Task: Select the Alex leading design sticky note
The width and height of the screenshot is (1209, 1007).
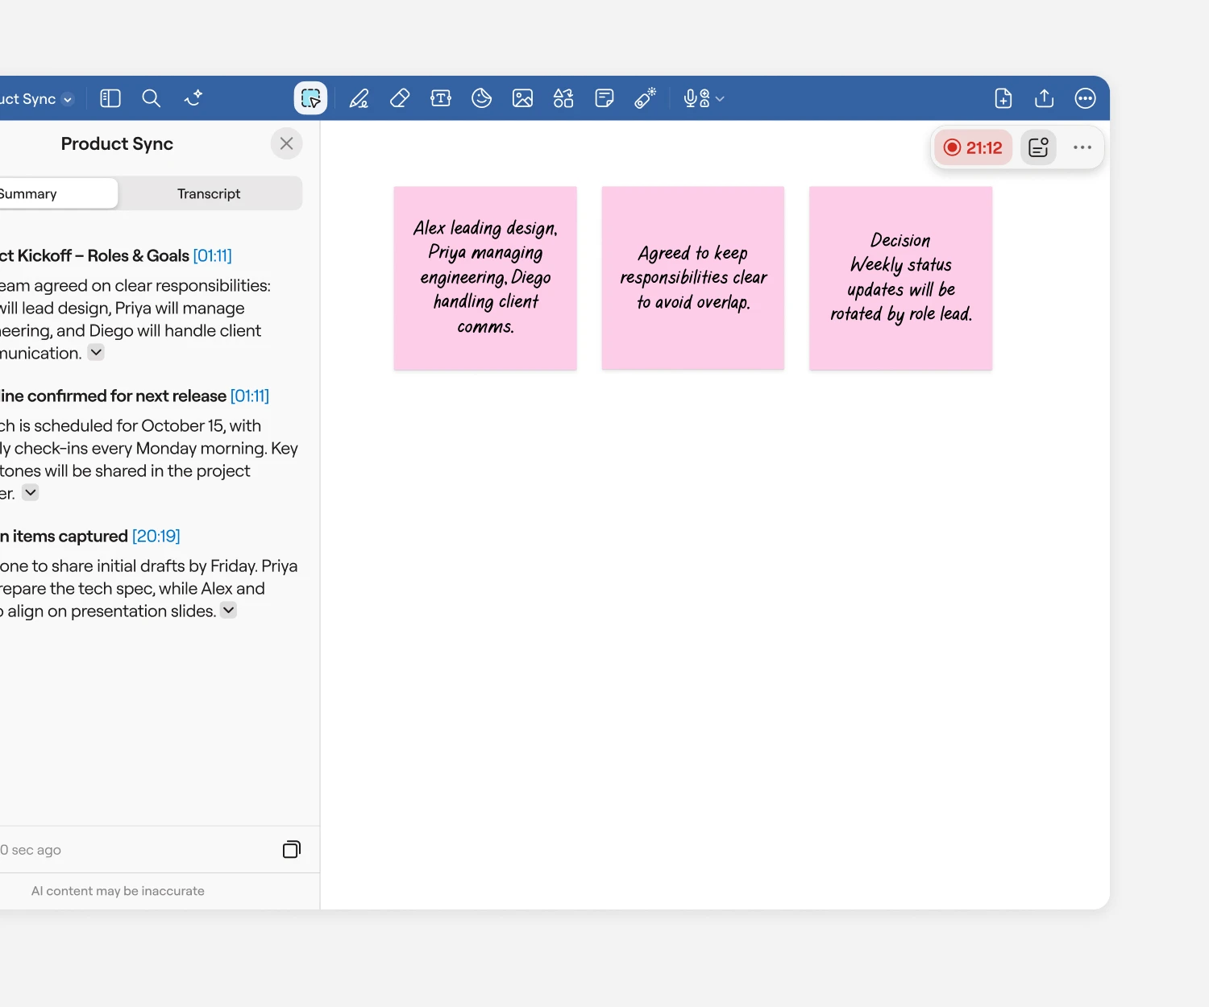Action: 485,278
